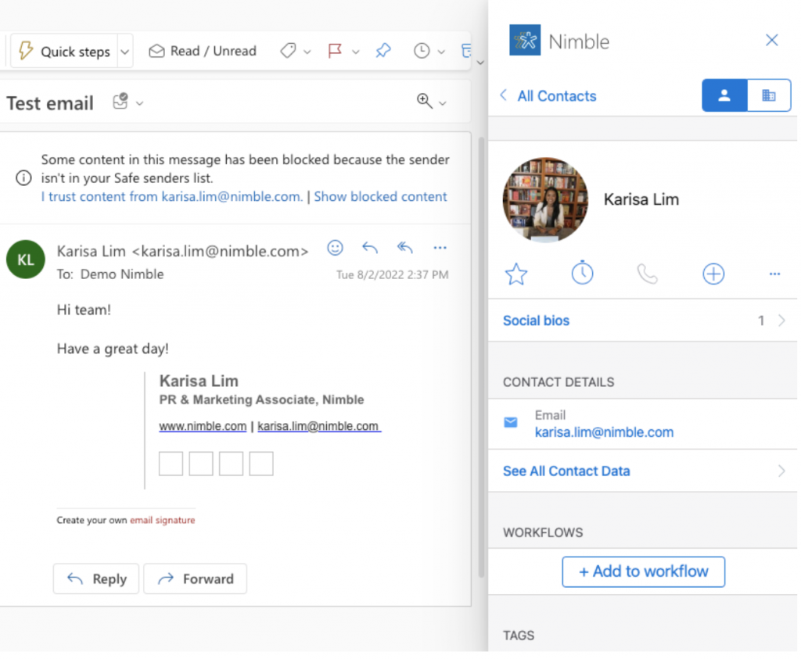Viewport: 801px width, 659px height.
Task: Switch to person contact view toggle
Action: [x=724, y=95]
